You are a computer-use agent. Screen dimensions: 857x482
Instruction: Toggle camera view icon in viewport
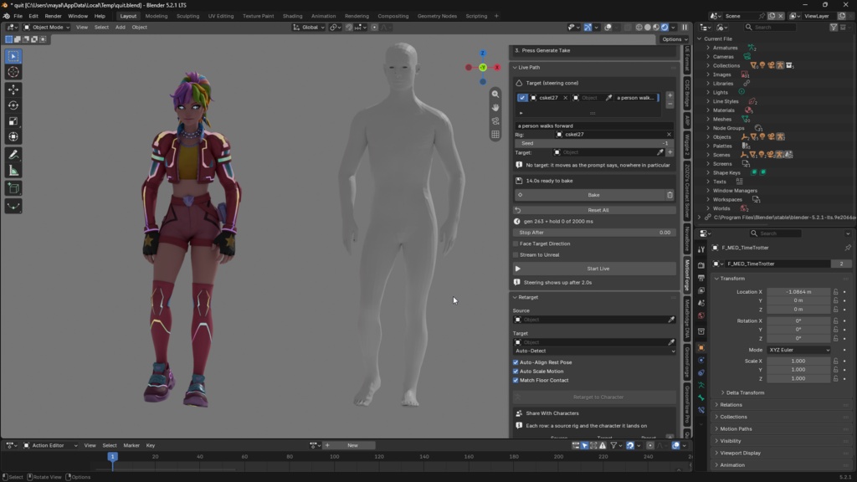[495, 120]
